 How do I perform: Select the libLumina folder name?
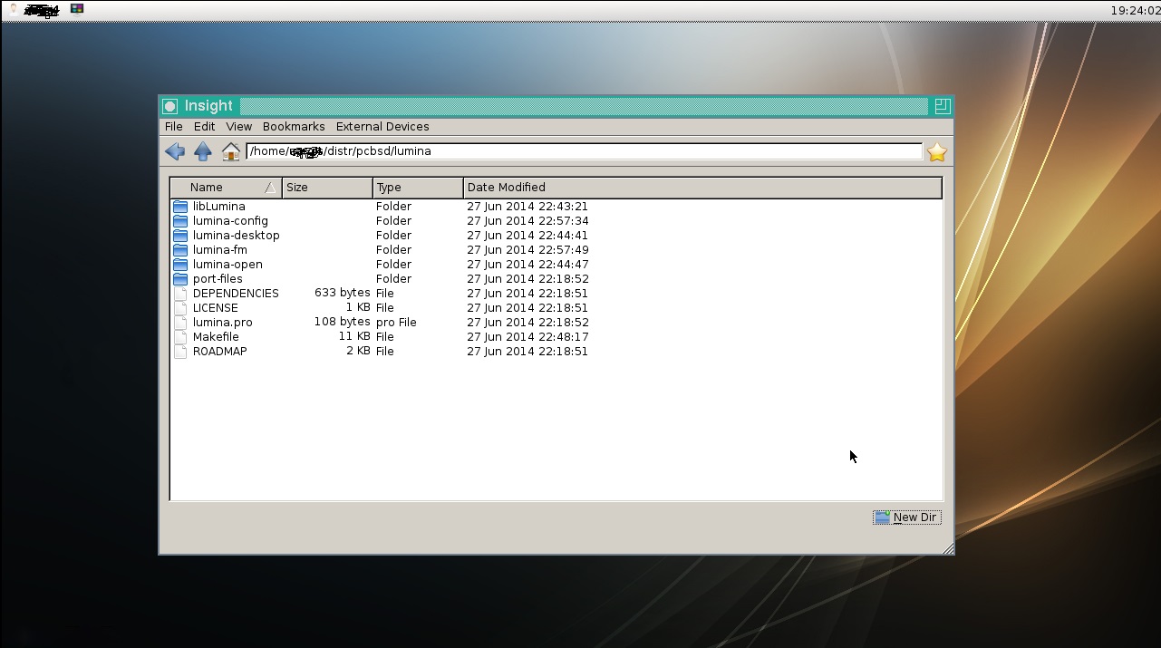[x=219, y=207]
